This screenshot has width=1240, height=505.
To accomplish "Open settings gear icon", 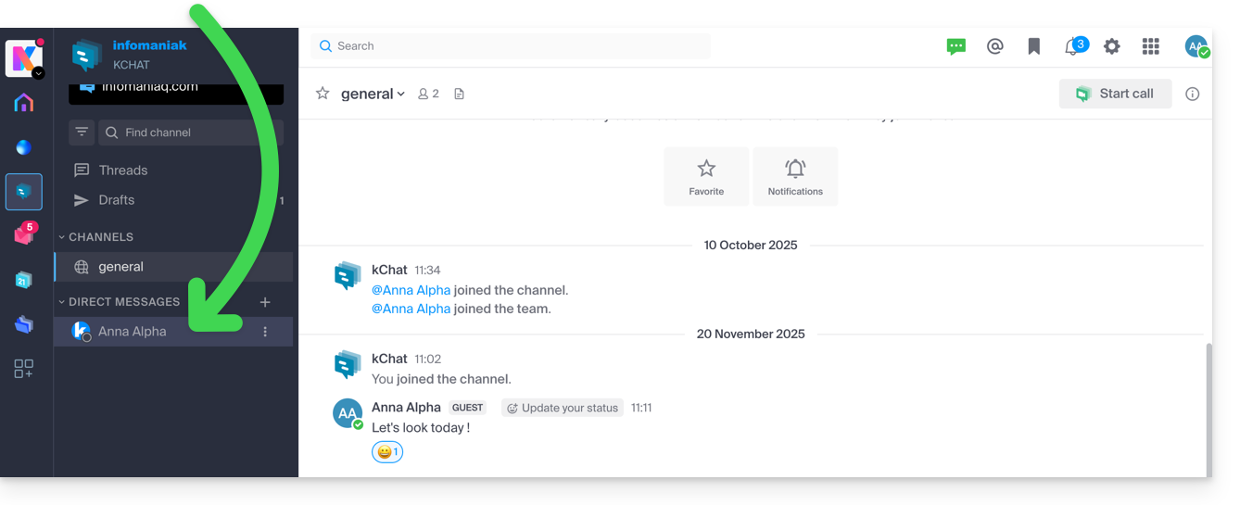I will pos(1112,46).
